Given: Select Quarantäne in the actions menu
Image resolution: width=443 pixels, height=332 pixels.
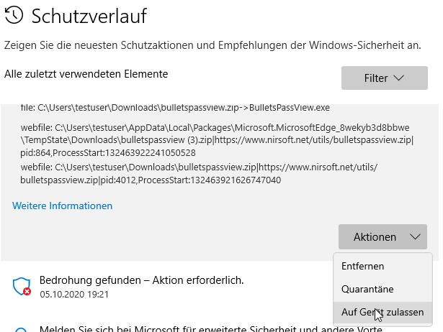Looking at the screenshot, I should click(367, 289).
